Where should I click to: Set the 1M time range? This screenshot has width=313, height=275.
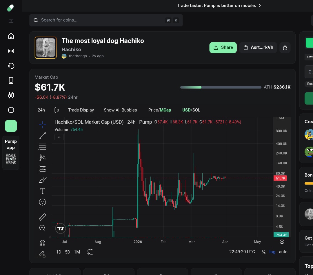tap(77, 252)
